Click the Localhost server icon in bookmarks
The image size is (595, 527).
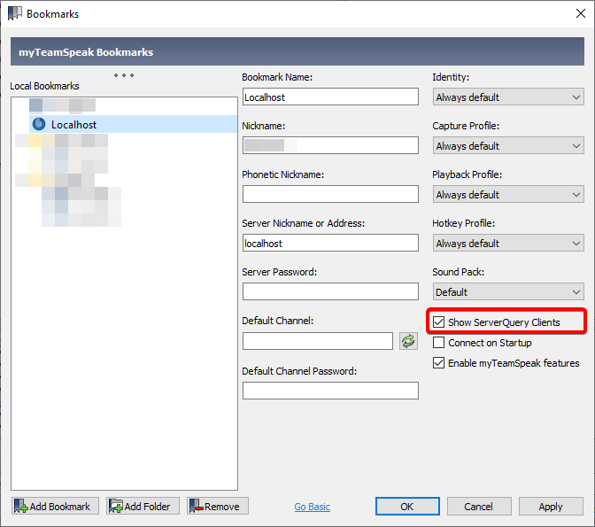click(39, 125)
